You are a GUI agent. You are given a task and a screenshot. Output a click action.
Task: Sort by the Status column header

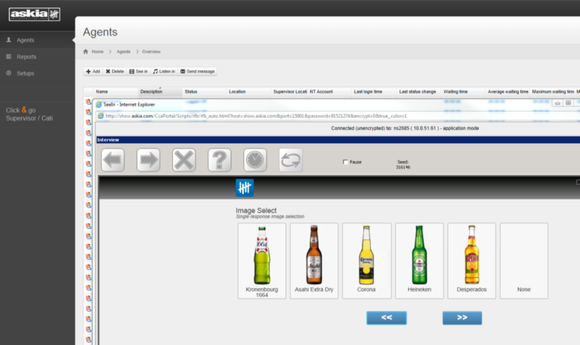[204, 91]
